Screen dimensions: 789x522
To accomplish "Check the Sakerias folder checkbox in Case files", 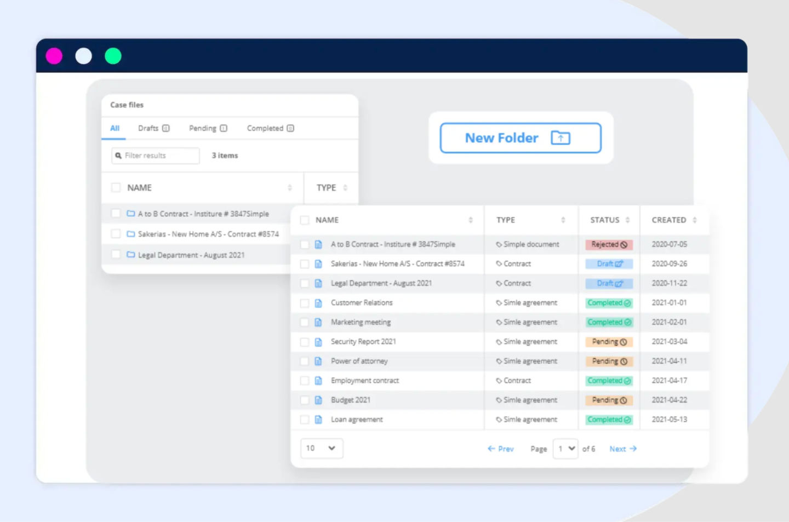I will pos(116,234).
